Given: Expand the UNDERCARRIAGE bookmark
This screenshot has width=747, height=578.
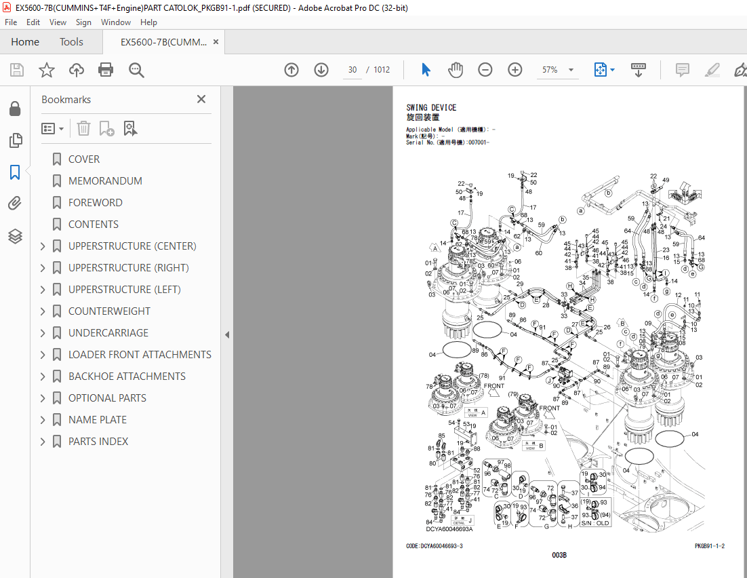Looking at the screenshot, I should [43, 333].
